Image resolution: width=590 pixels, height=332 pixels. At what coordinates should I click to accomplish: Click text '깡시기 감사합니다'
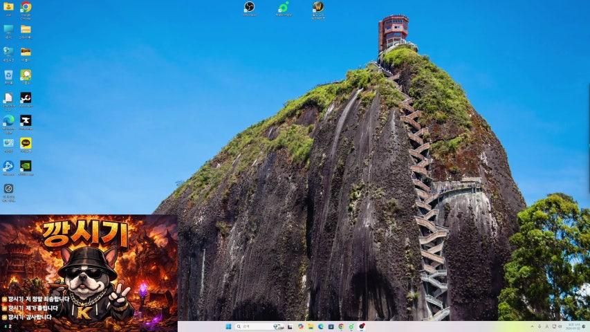click(29, 317)
